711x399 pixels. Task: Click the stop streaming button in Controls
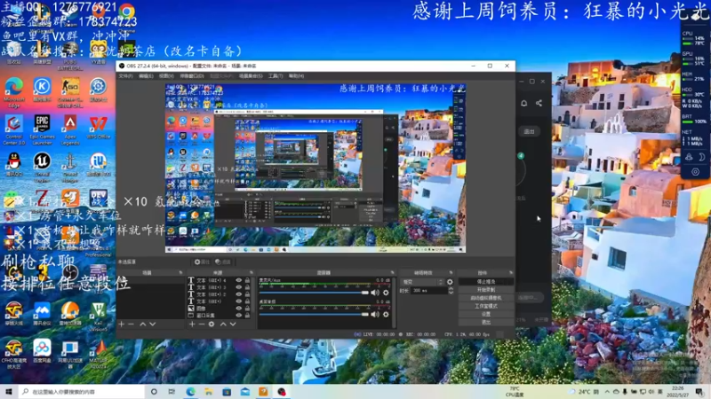pyautogui.click(x=485, y=281)
